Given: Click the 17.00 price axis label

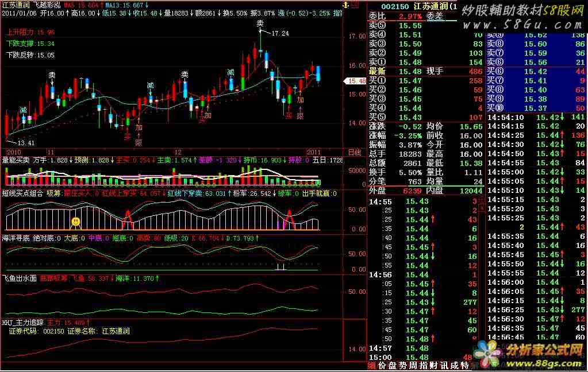Looking at the screenshot, I should pyautogui.click(x=357, y=36).
